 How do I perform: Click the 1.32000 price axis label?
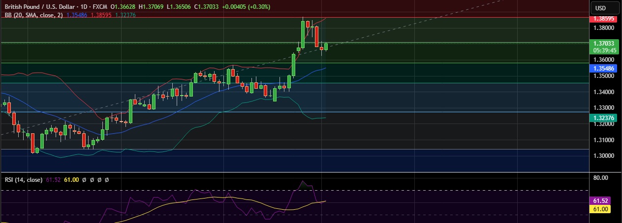click(603, 124)
